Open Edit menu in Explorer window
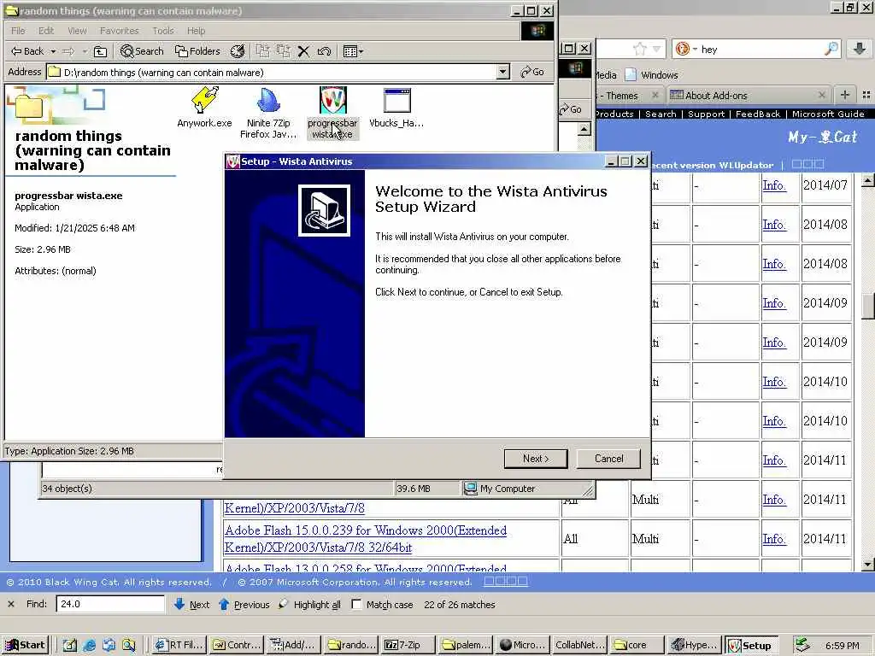The height and width of the screenshot is (656, 875). pyautogui.click(x=46, y=31)
